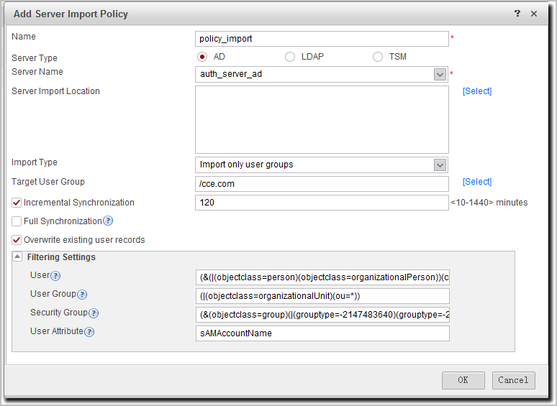Select the AD server type radio button

(202, 57)
